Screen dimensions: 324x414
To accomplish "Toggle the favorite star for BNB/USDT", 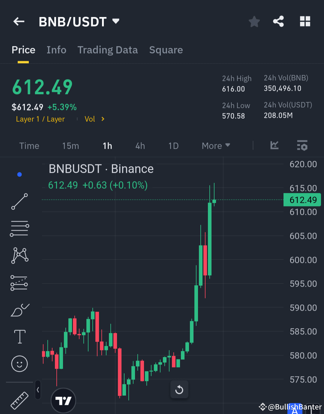I will 254,21.
